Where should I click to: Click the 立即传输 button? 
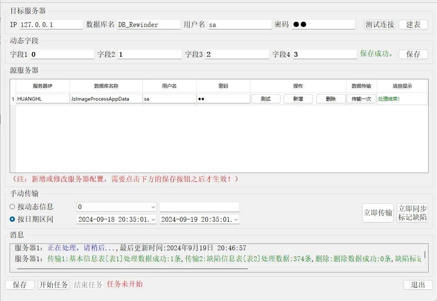378,213
